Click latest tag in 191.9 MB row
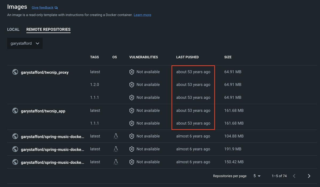The image size is (320, 187). 95,149
